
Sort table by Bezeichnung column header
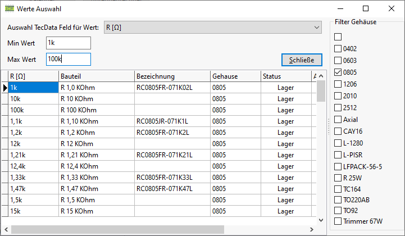pos(171,76)
